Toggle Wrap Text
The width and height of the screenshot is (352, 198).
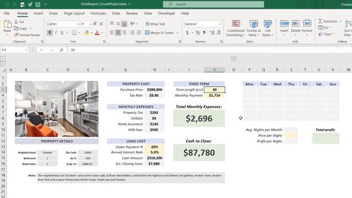[155, 24]
